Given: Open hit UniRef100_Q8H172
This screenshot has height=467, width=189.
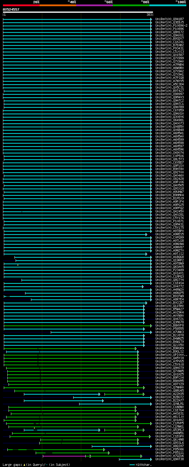Looking at the screenshot, I should point(170,32).
